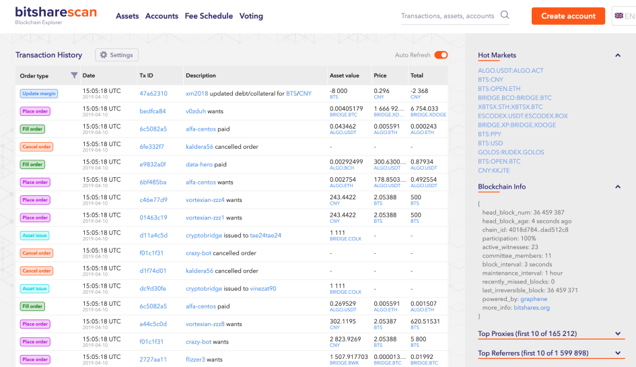Open transaction 2727aa11
The width and height of the screenshot is (636, 367).
point(153,360)
